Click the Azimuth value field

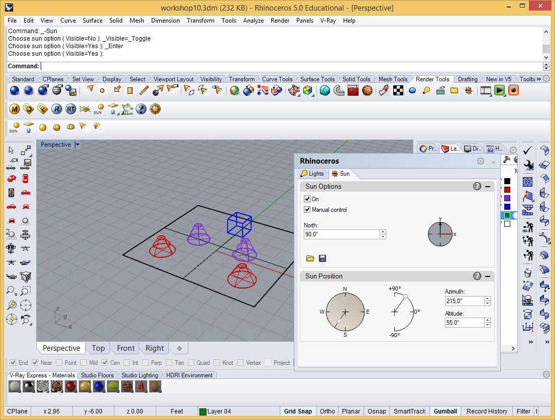point(465,301)
